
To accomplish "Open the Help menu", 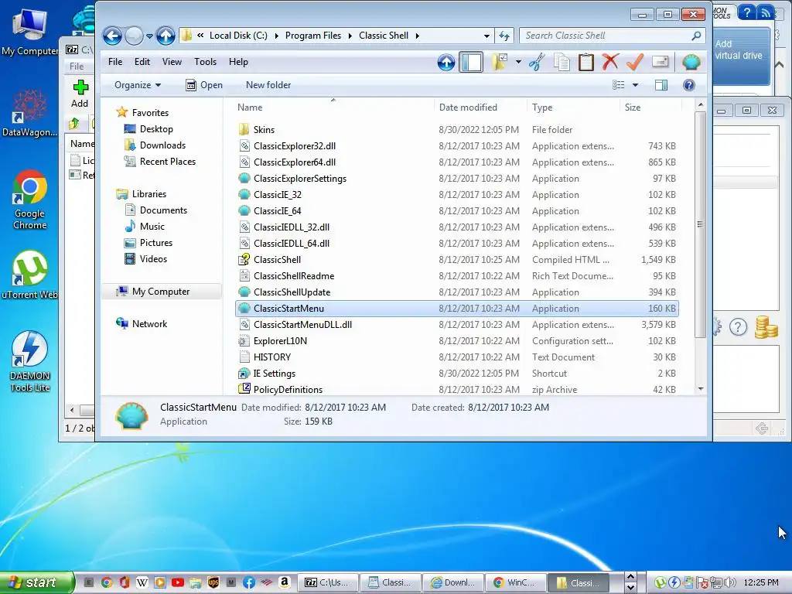I will point(238,62).
